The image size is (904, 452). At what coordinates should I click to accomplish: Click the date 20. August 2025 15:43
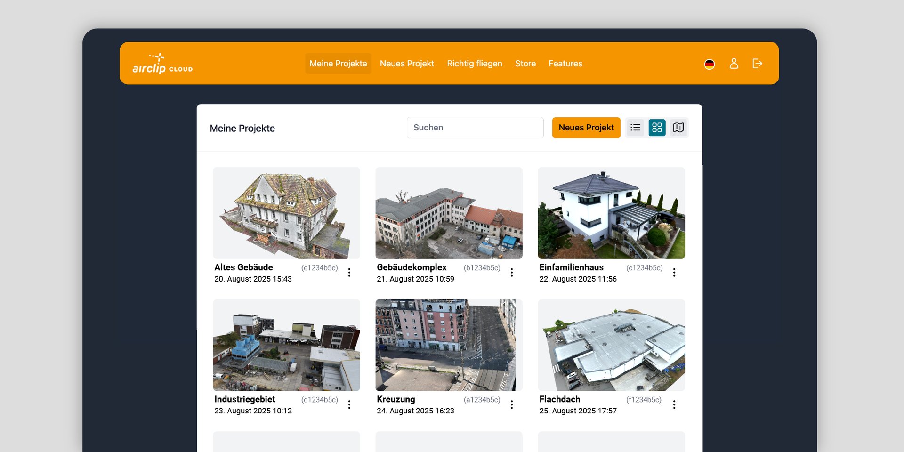[253, 279]
